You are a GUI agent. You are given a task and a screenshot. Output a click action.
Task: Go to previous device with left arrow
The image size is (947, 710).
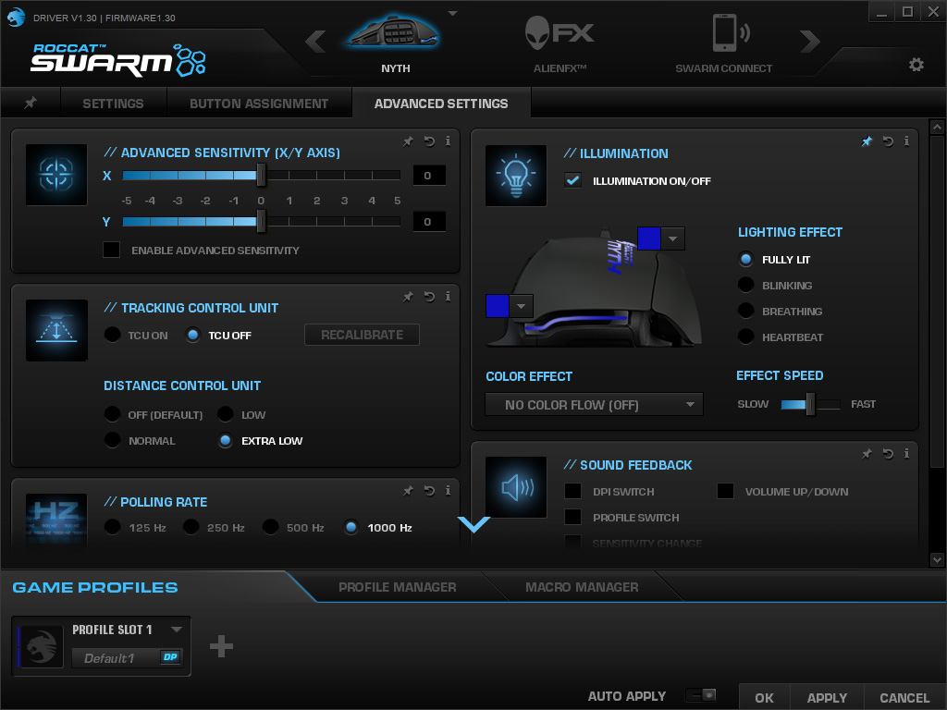(315, 42)
